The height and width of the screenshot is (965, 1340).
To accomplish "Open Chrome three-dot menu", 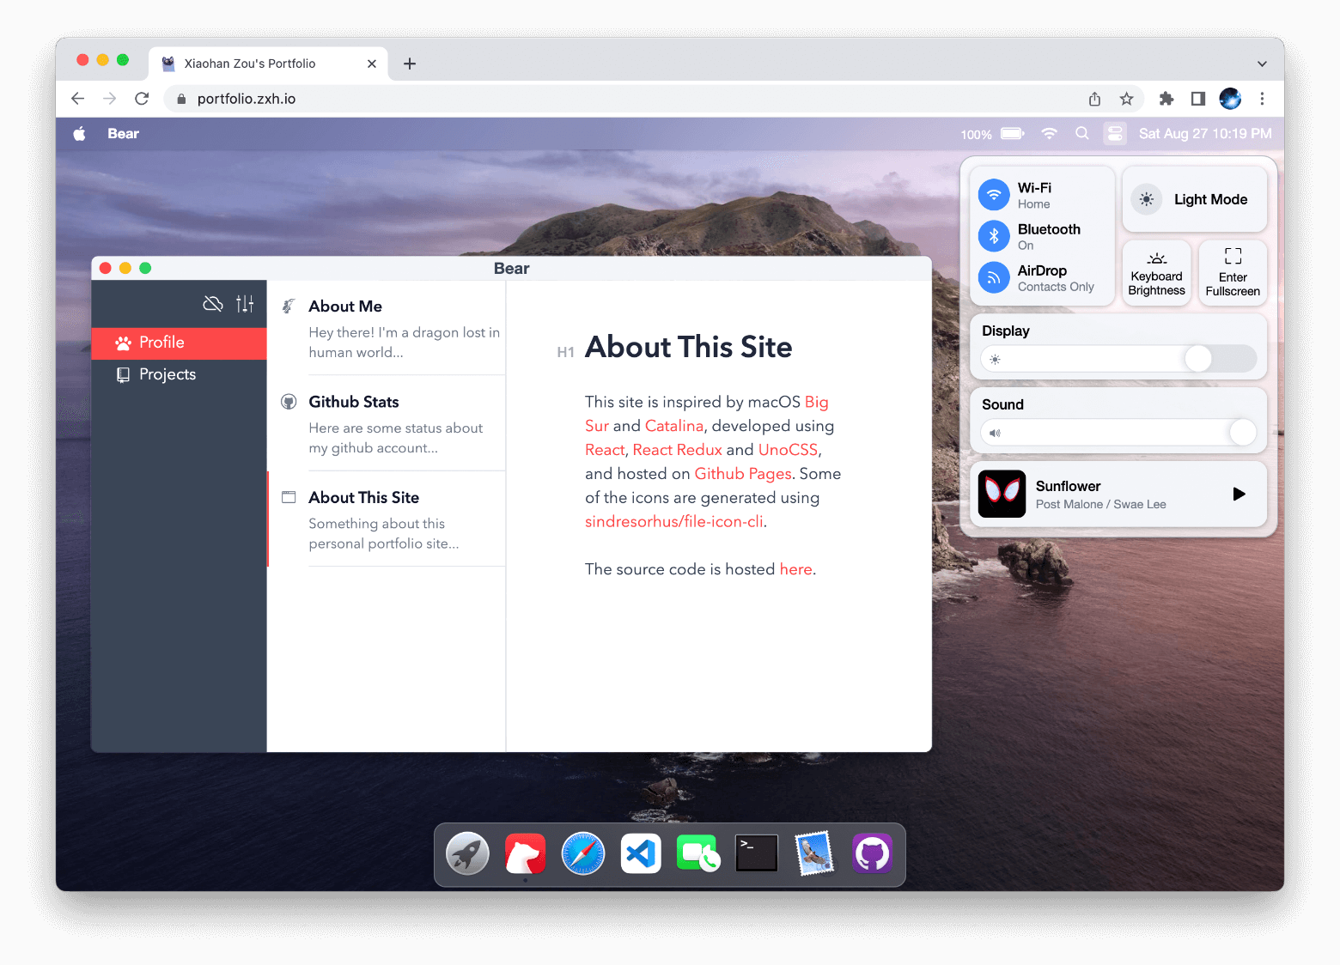I will point(1262,99).
